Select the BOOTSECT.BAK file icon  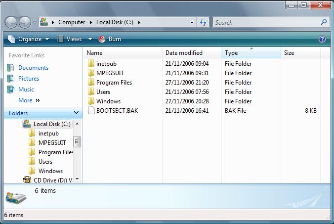pos(91,110)
